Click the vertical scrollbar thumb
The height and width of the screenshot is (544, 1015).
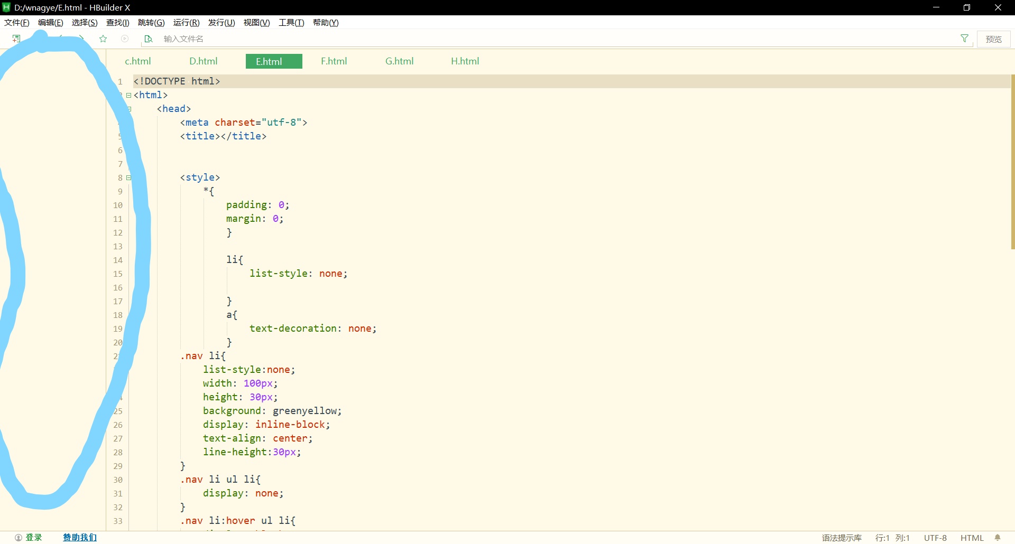tap(1013, 162)
